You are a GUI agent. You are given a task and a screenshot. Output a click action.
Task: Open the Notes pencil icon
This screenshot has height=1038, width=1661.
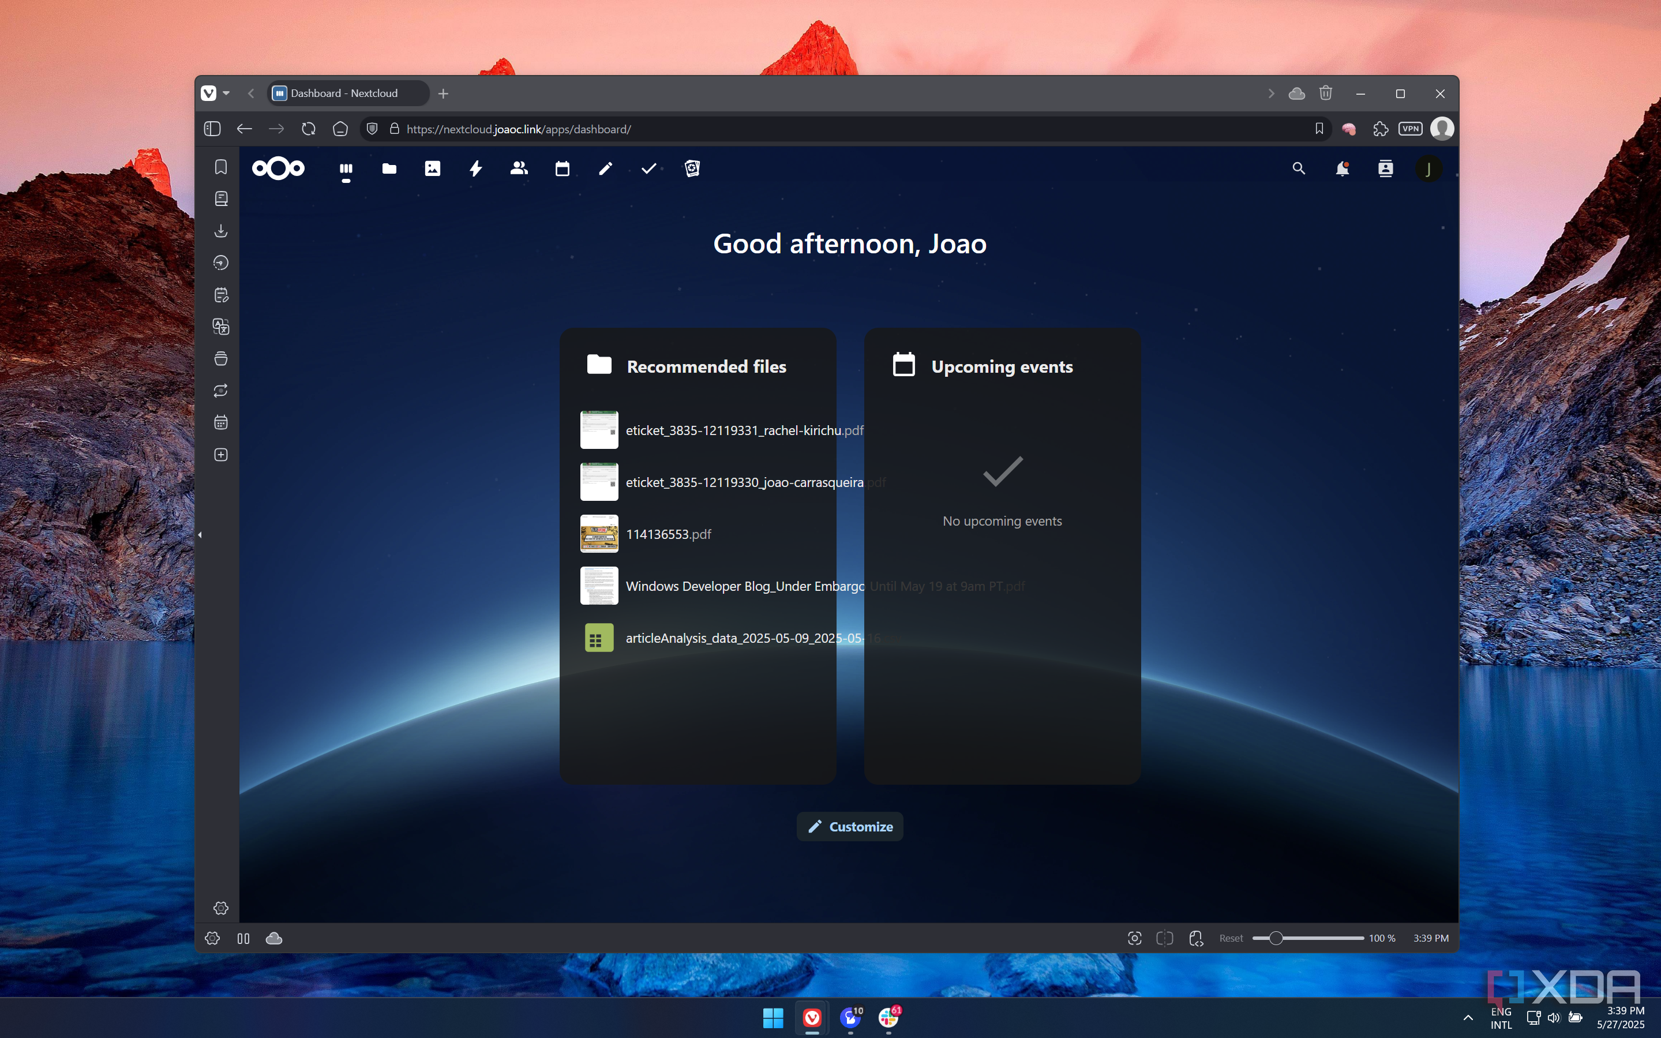pyautogui.click(x=605, y=168)
